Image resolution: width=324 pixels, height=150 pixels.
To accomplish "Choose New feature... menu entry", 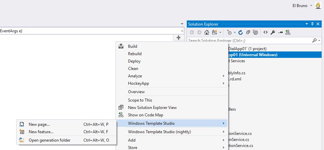I will coord(41,132).
